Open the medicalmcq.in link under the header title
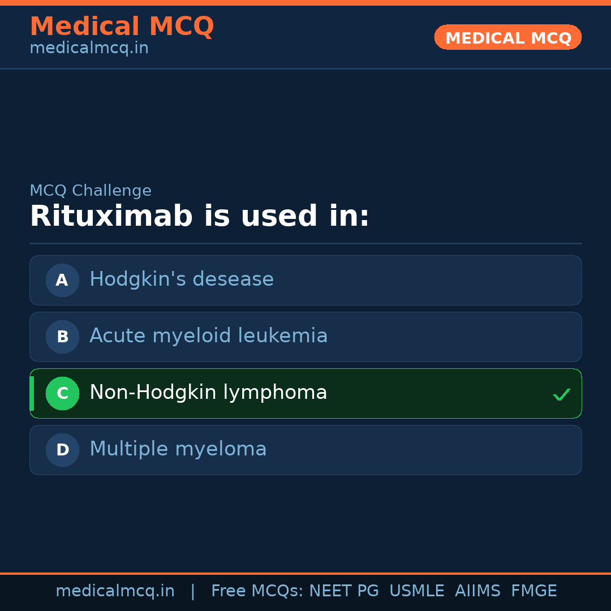The width and height of the screenshot is (611, 611). [x=89, y=49]
